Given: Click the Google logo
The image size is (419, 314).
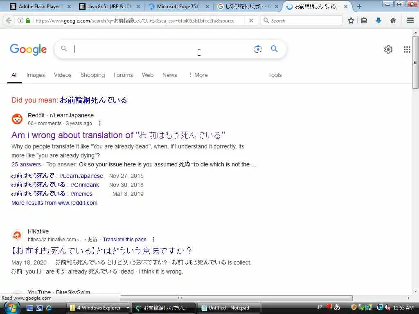Looking at the screenshot, I should tap(28, 49).
